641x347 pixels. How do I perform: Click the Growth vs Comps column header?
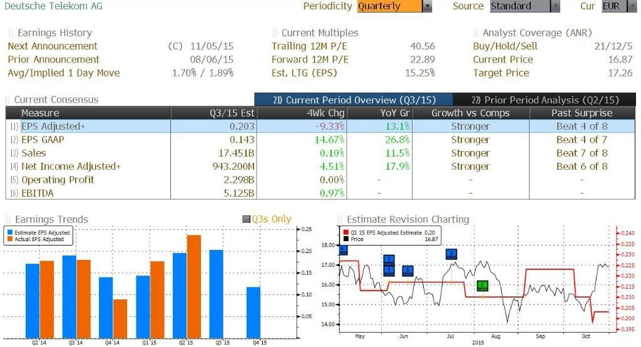click(471, 113)
